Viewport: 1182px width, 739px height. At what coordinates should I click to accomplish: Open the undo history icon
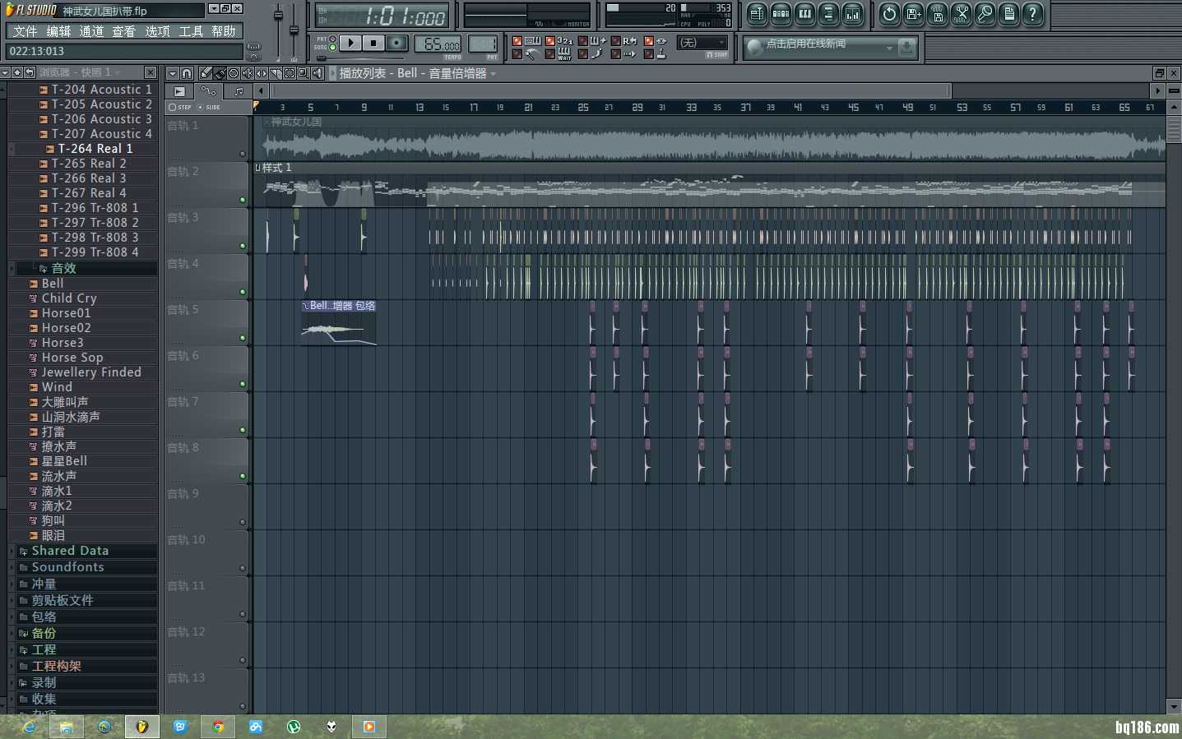[889, 14]
